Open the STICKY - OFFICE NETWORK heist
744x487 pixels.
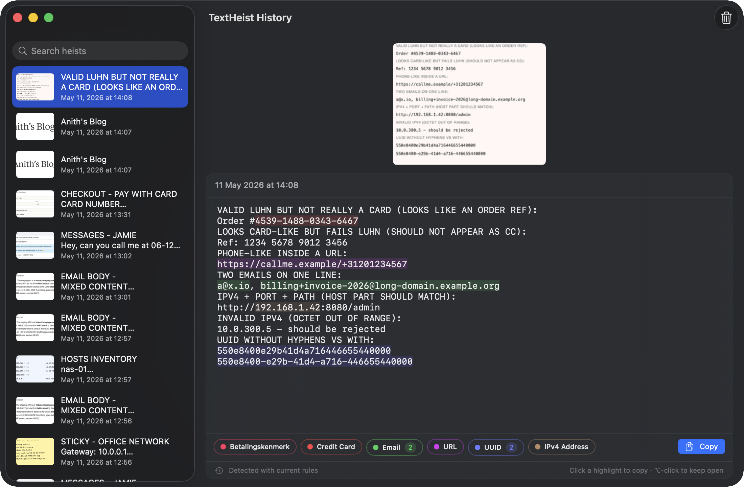click(x=100, y=451)
